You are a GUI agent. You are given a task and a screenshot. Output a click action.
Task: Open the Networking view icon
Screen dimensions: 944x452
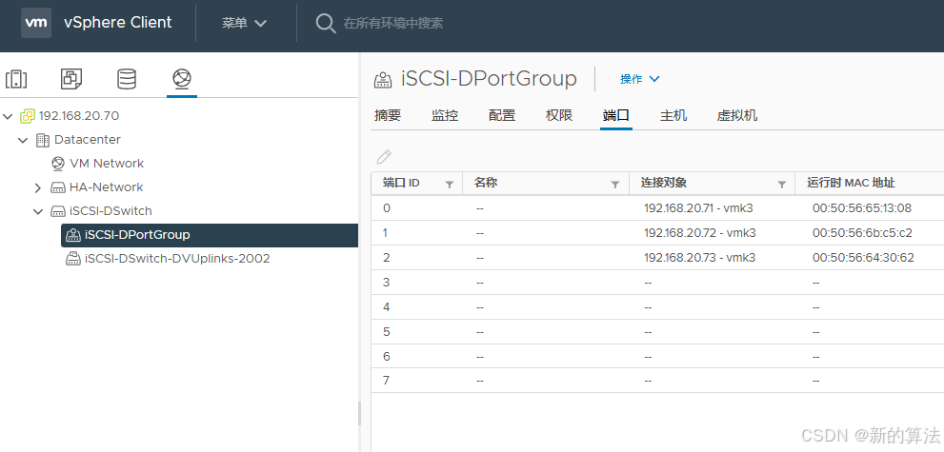click(x=182, y=79)
